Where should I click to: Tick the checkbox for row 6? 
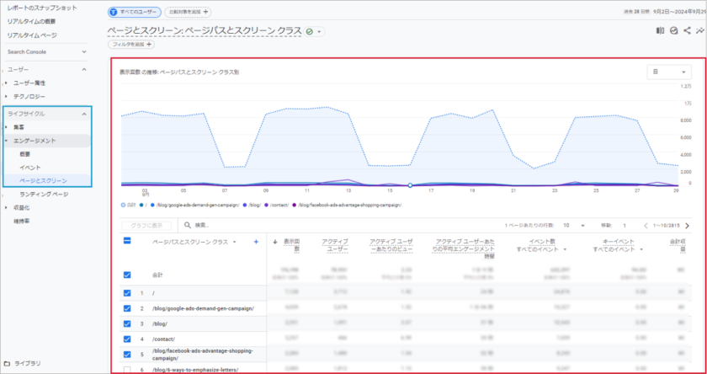pos(127,369)
